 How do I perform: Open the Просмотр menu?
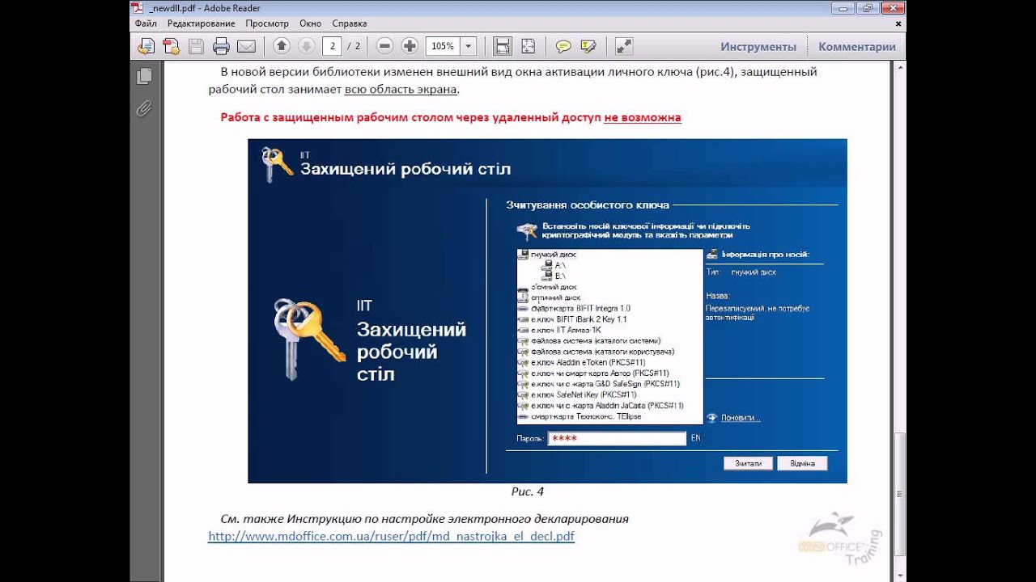point(267,23)
